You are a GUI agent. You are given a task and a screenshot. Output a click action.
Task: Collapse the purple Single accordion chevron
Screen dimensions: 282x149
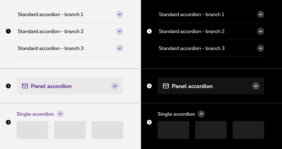[60, 114]
